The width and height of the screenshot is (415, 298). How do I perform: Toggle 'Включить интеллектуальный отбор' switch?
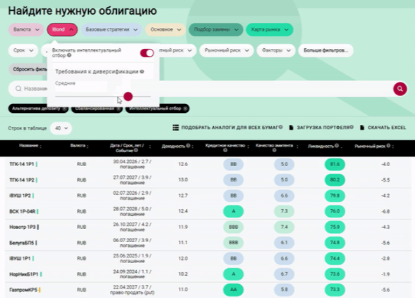(x=147, y=53)
